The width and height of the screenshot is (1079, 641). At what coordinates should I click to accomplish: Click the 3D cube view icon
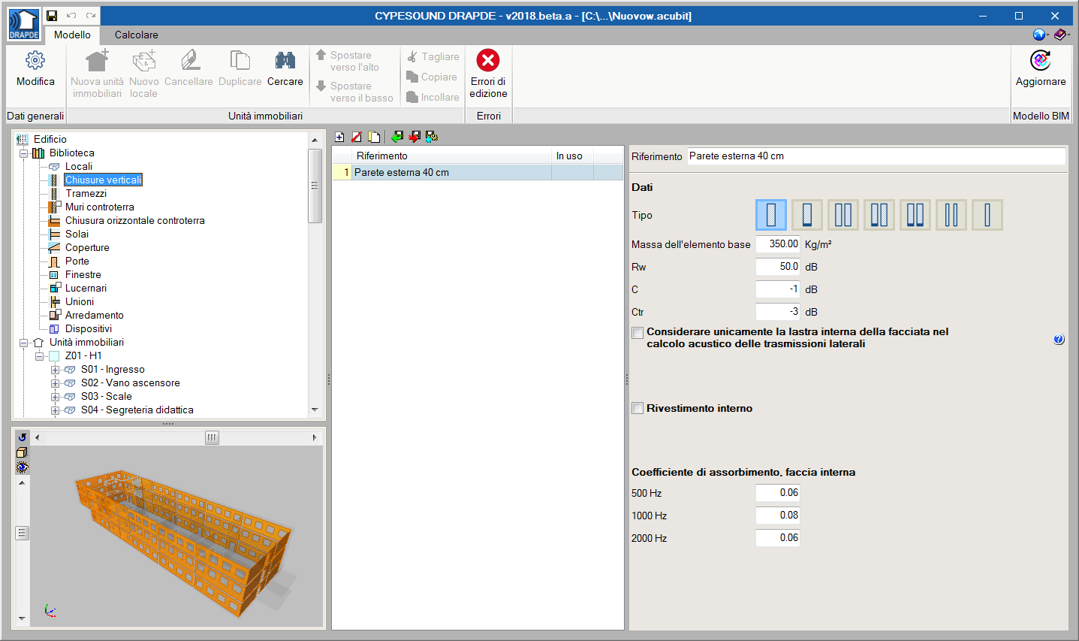22,452
